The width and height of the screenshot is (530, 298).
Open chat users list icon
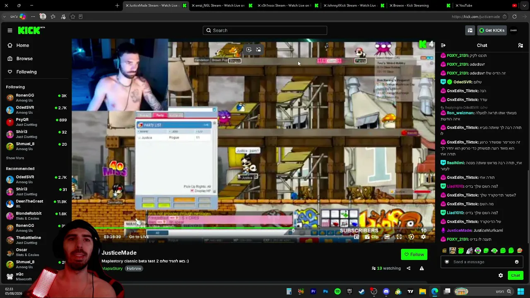[520, 46]
